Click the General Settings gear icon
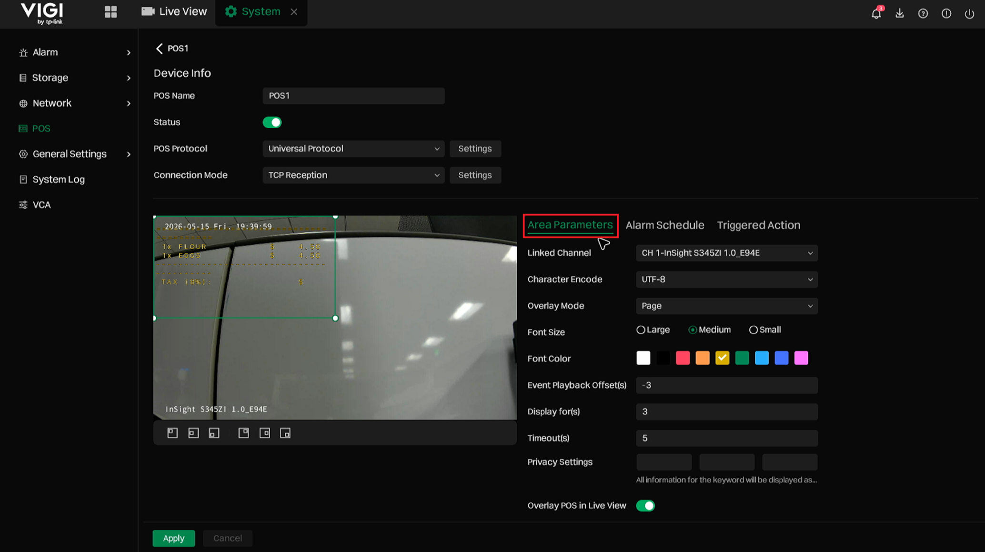 pos(23,154)
